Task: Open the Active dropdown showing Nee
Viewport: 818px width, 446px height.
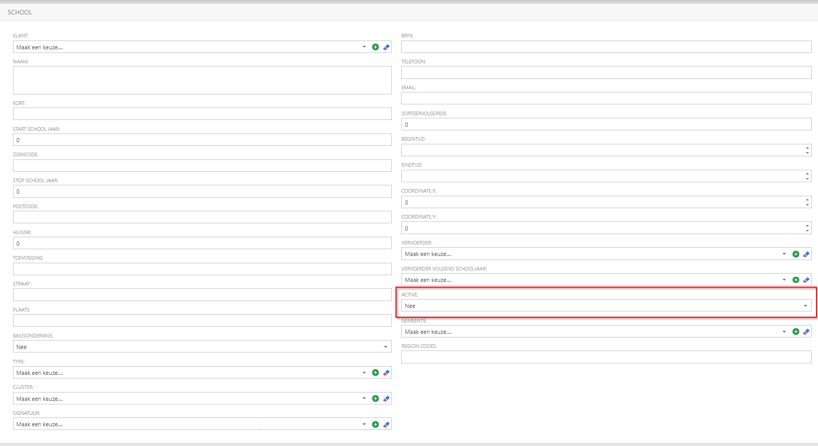Action: (x=605, y=306)
